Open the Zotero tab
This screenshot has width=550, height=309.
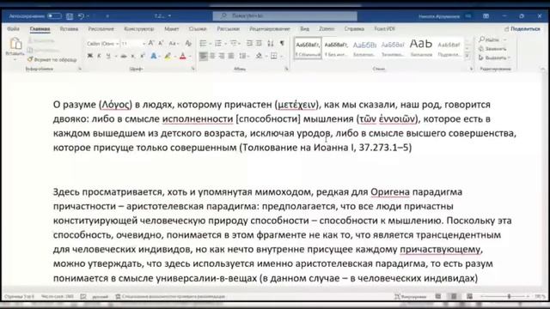(x=327, y=28)
